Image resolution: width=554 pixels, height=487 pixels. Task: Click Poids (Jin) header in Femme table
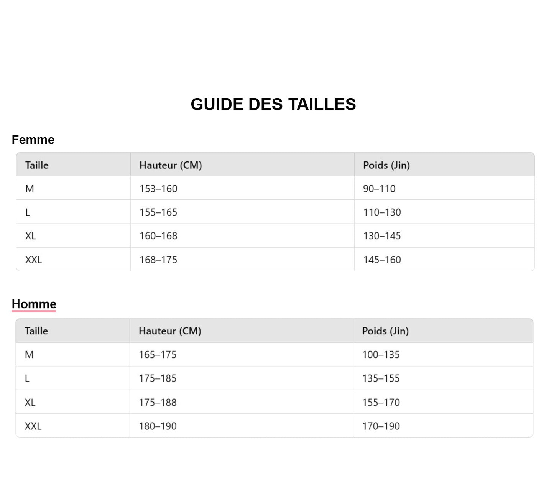coord(386,165)
